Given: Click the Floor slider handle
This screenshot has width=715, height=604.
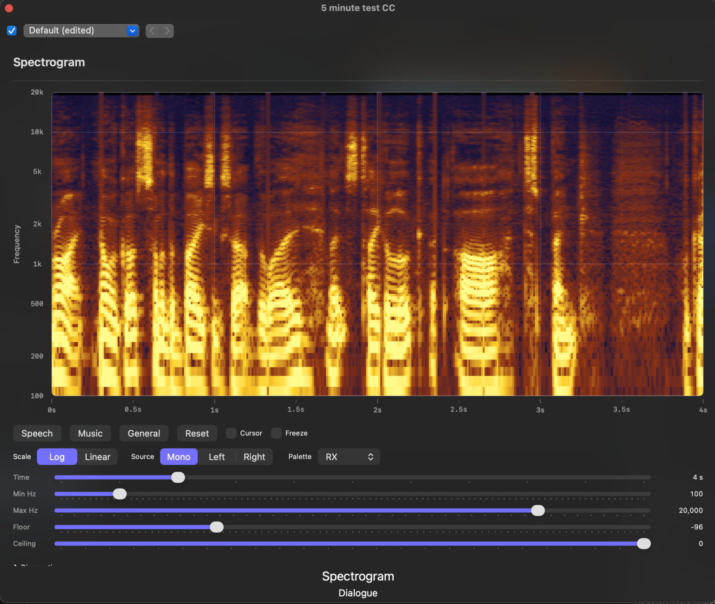Looking at the screenshot, I should pyautogui.click(x=216, y=527).
